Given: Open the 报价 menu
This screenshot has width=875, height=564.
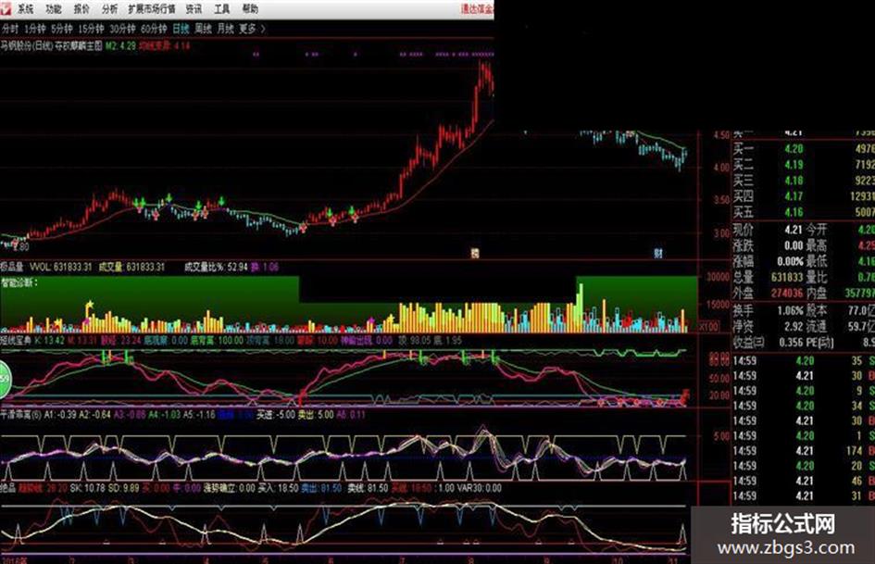Looking at the screenshot, I should pyautogui.click(x=81, y=9).
